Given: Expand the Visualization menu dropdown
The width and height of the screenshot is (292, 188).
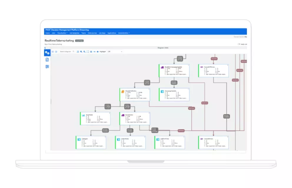Looking at the screenshot, I should (x=62, y=33).
